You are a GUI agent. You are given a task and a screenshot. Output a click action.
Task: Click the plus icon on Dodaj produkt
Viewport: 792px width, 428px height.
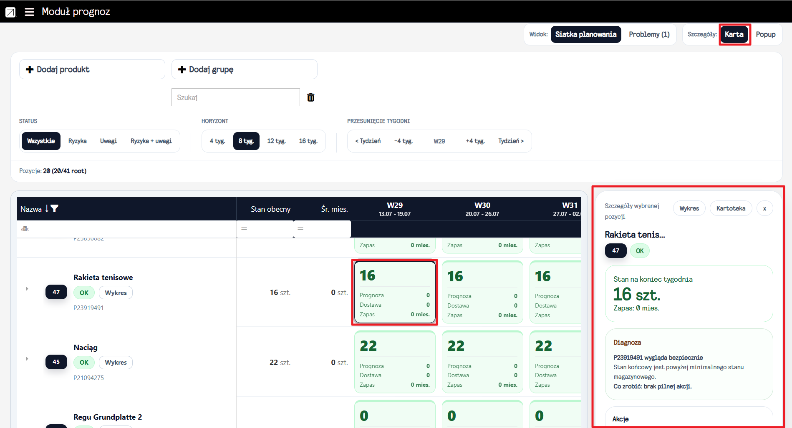pos(30,70)
